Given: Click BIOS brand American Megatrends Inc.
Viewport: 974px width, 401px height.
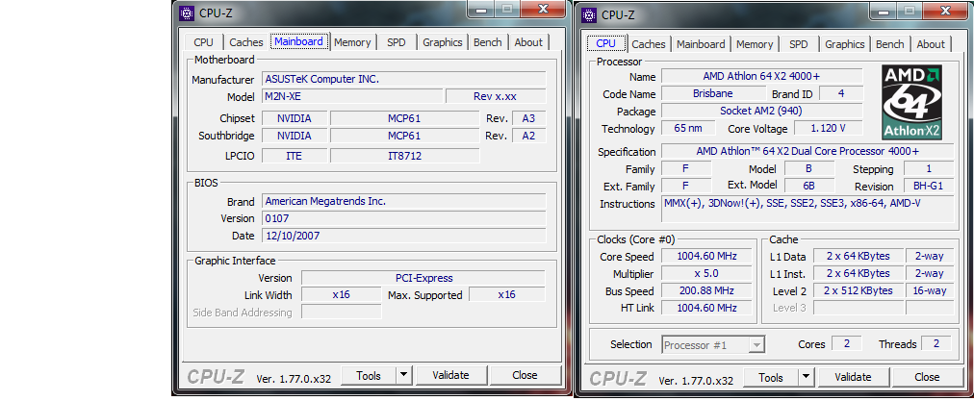Looking at the screenshot, I should pyautogui.click(x=404, y=201).
